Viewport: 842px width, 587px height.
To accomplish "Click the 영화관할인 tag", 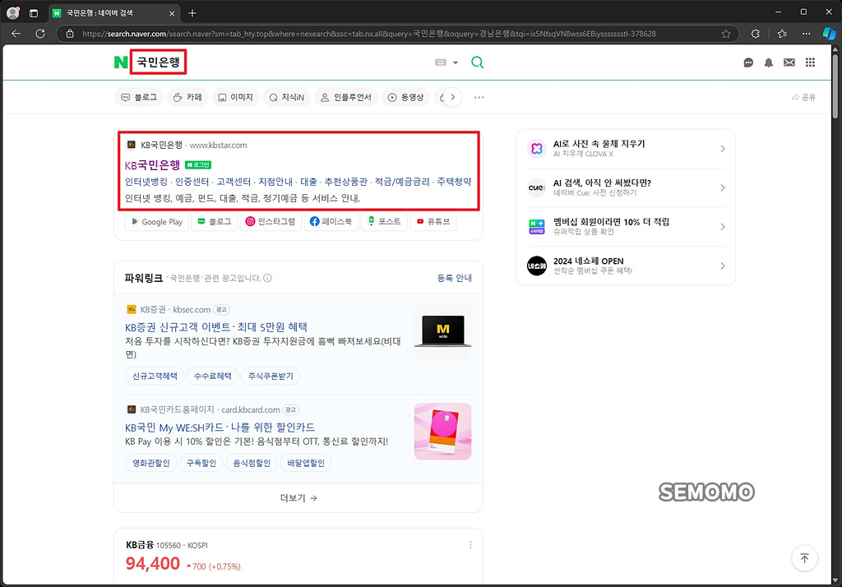I will click(x=151, y=463).
